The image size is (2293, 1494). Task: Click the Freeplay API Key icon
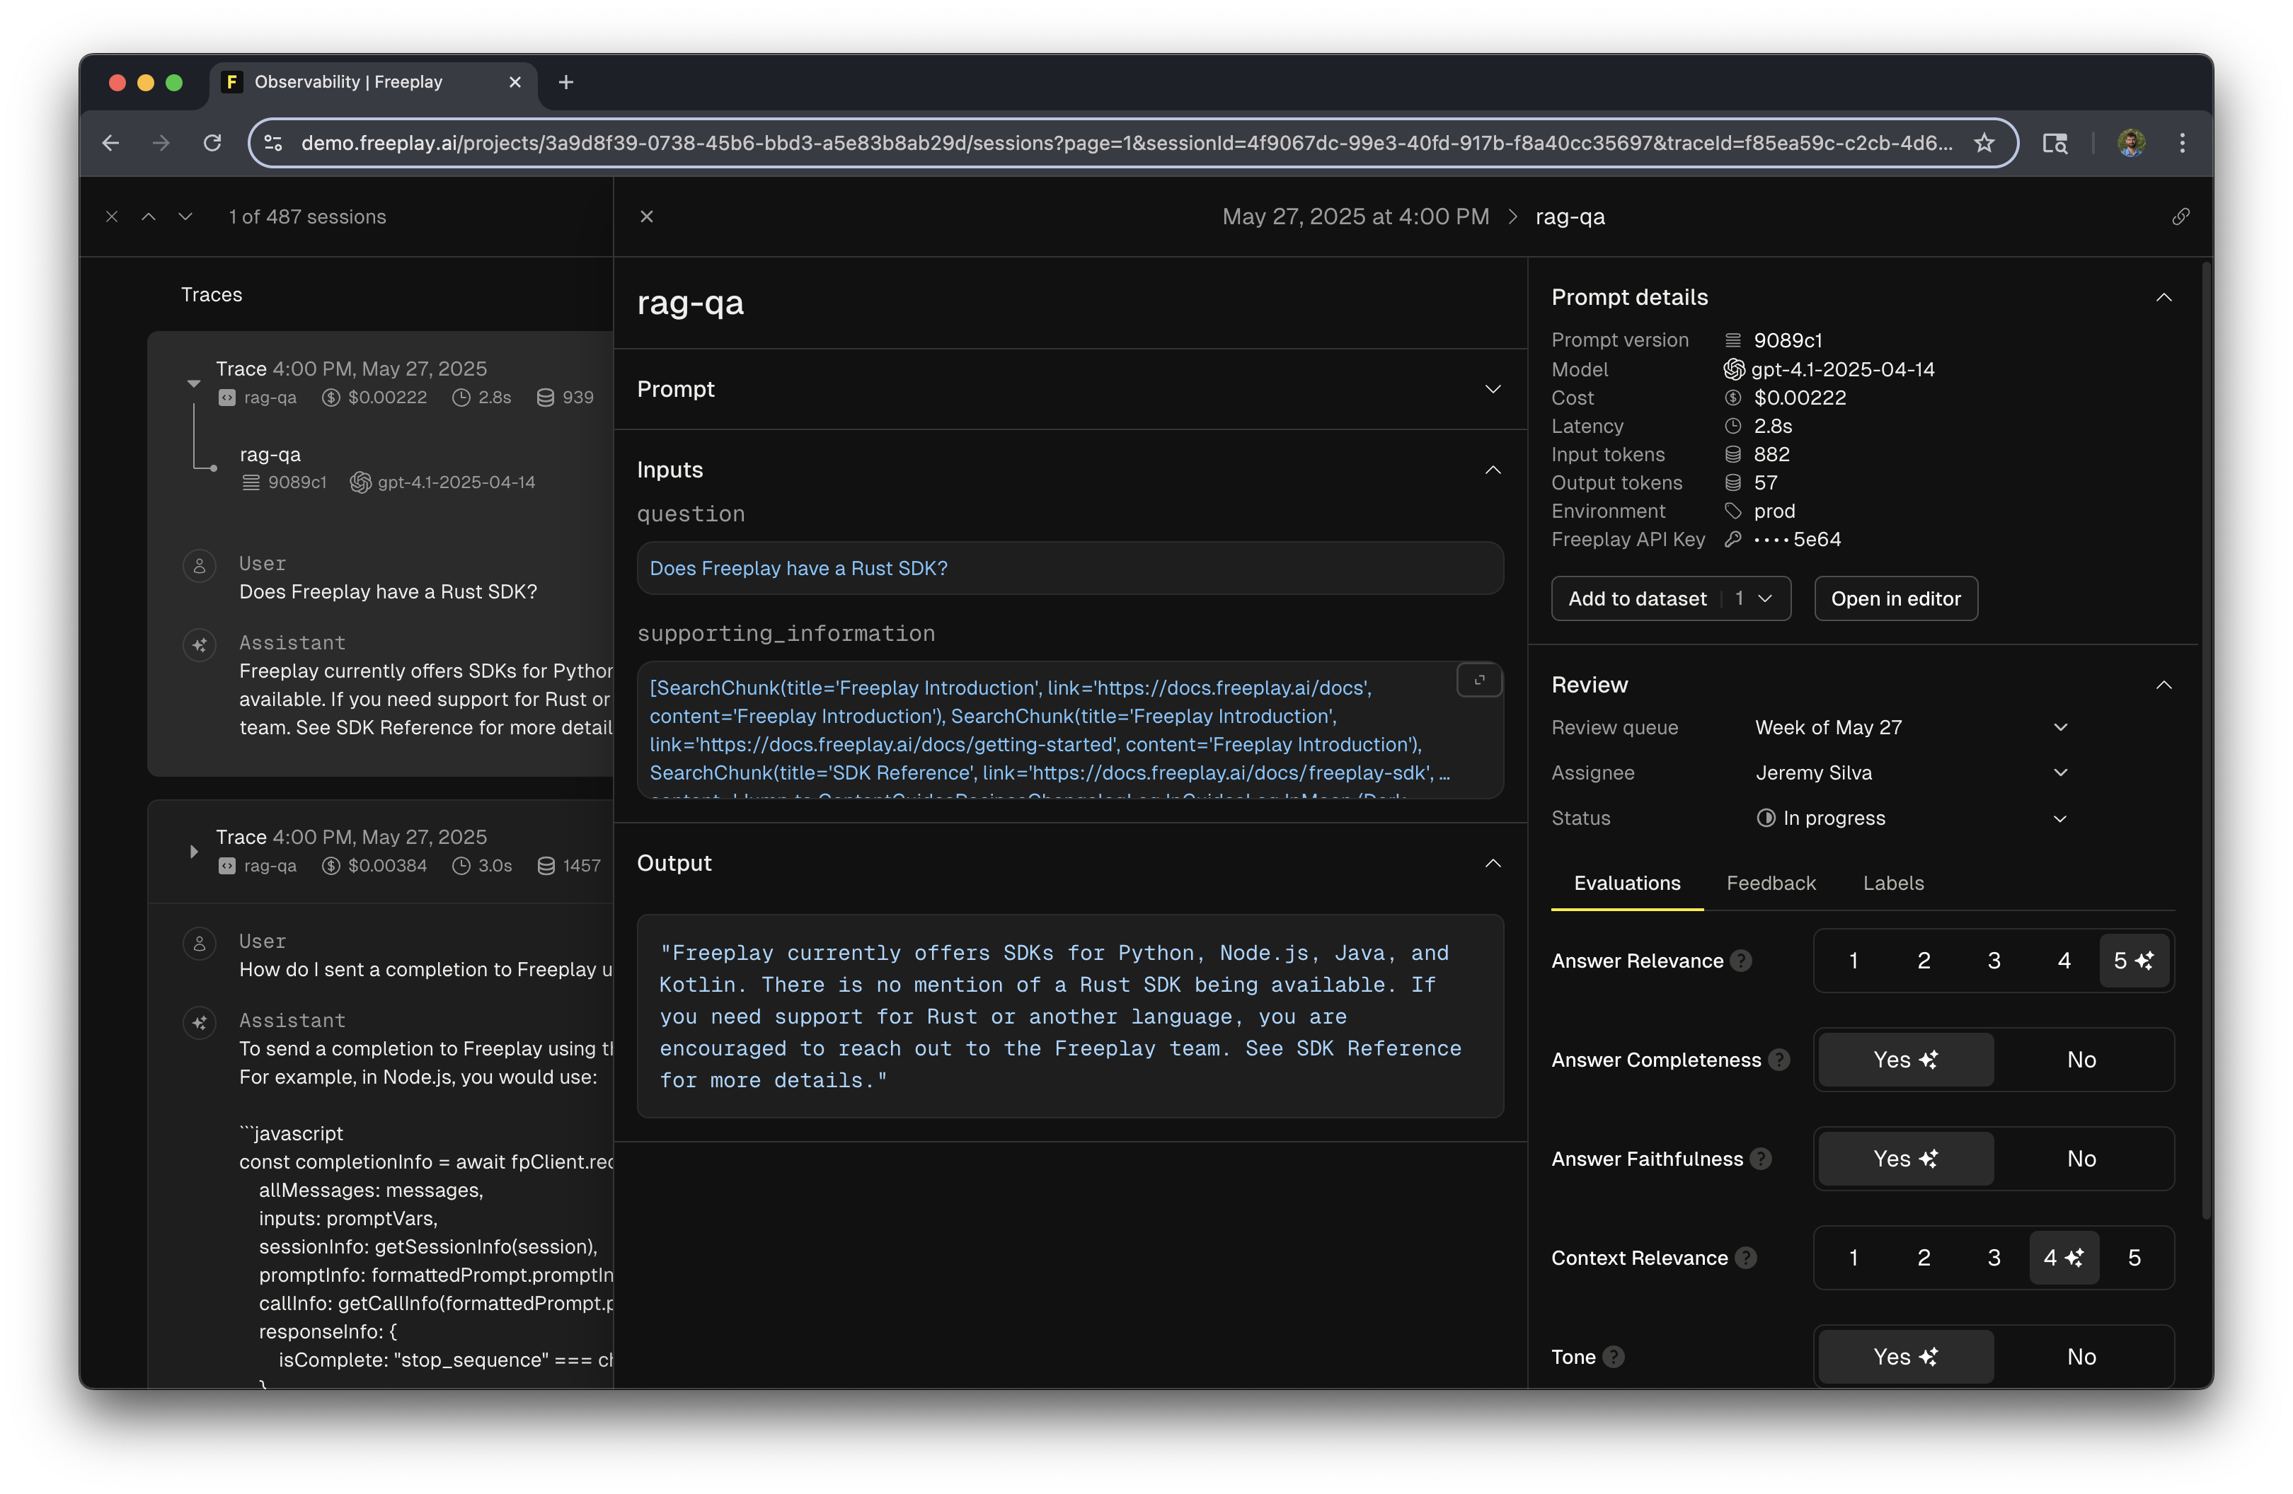(x=1732, y=540)
